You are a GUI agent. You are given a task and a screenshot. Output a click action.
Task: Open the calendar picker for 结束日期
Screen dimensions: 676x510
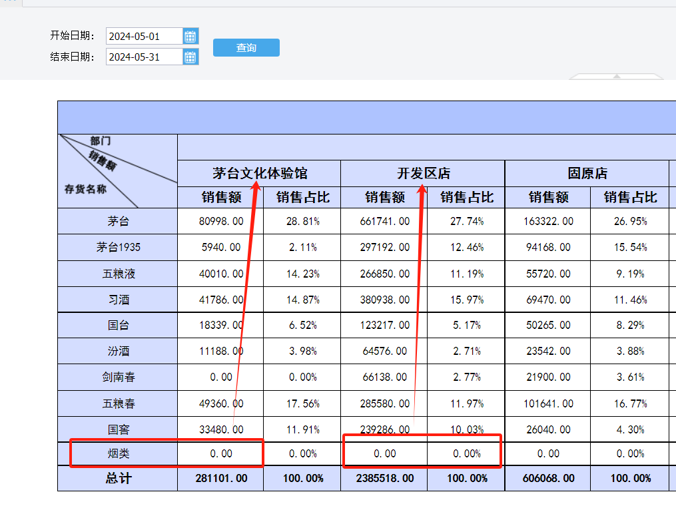pyautogui.click(x=190, y=57)
